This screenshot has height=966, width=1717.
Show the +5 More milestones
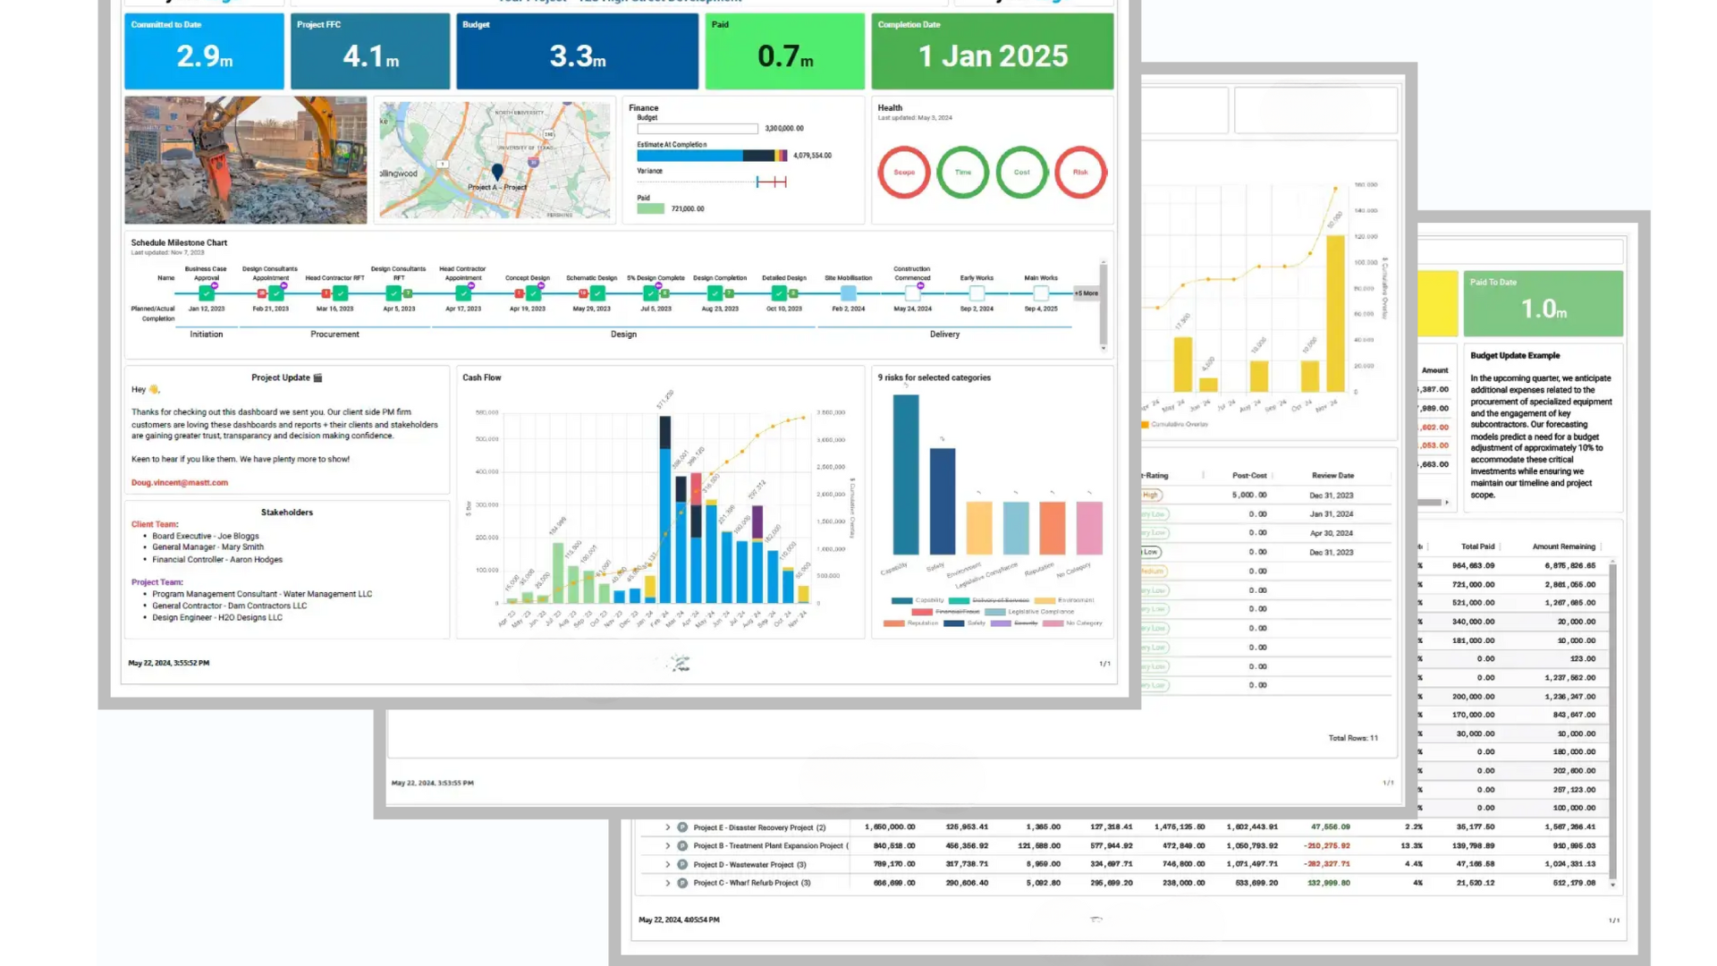pos(1087,293)
